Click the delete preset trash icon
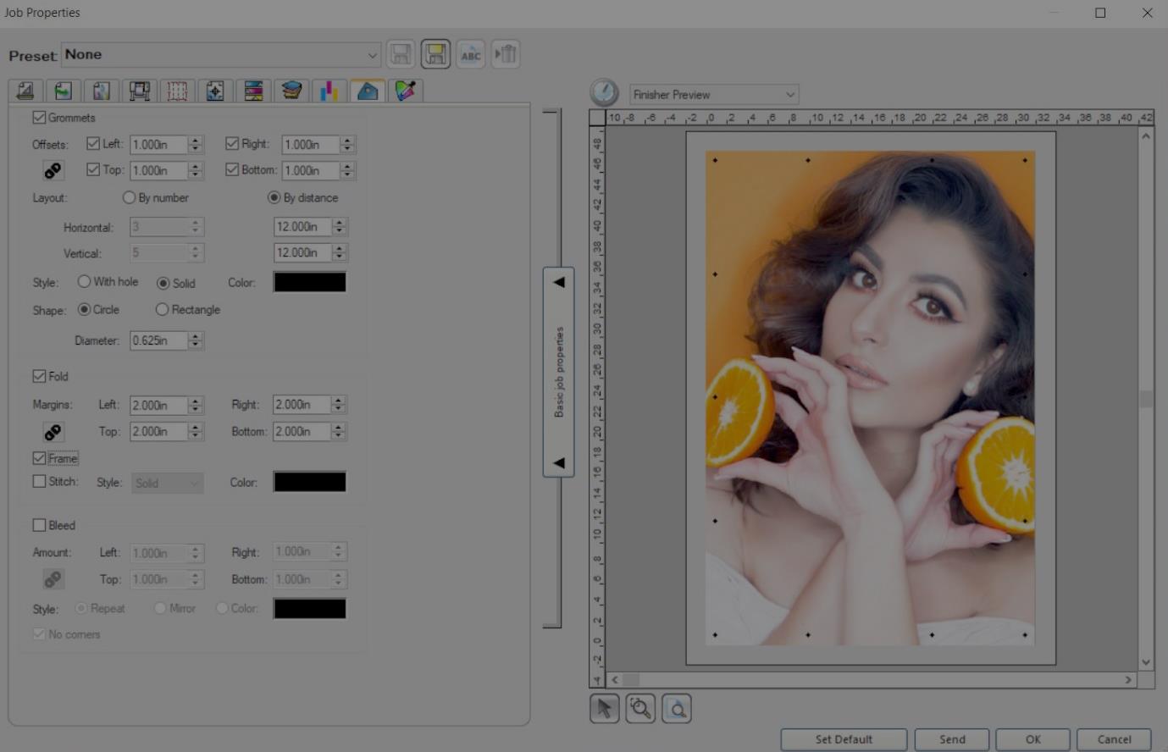The image size is (1168, 752). coord(506,54)
